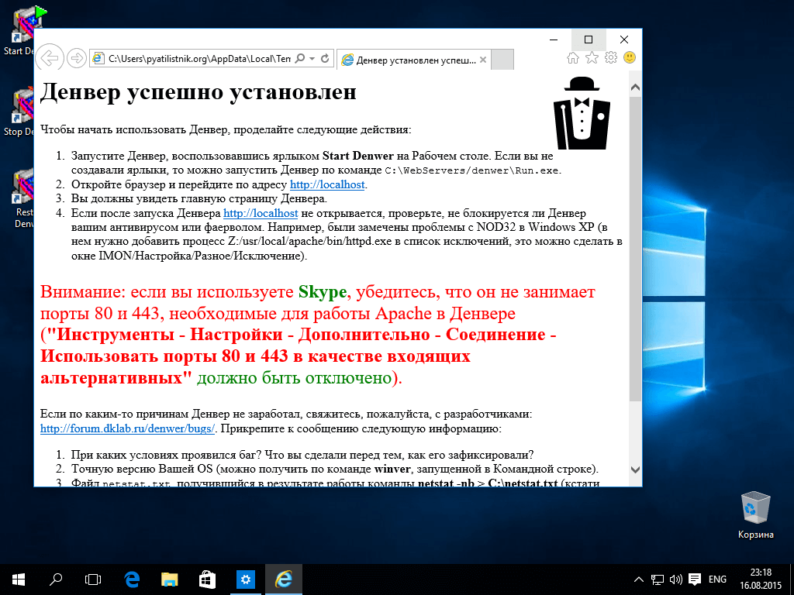The image size is (794, 595).
Task: Show hidden system tray icons chevron
Action: pyautogui.click(x=639, y=580)
